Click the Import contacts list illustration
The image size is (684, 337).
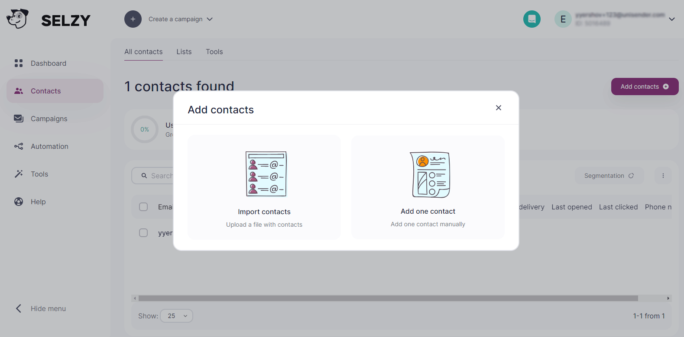coord(266,174)
